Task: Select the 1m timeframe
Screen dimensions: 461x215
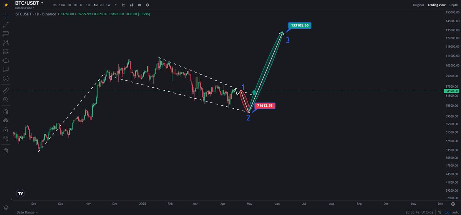Action: 55,5
